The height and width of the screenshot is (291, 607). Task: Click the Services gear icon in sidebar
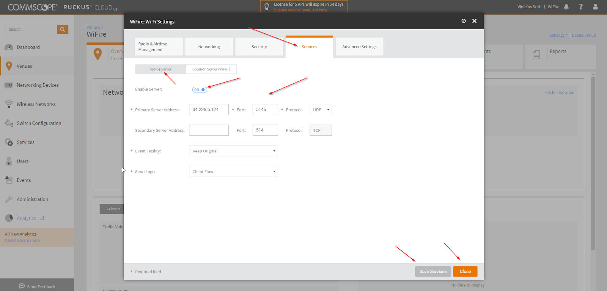tap(9, 142)
